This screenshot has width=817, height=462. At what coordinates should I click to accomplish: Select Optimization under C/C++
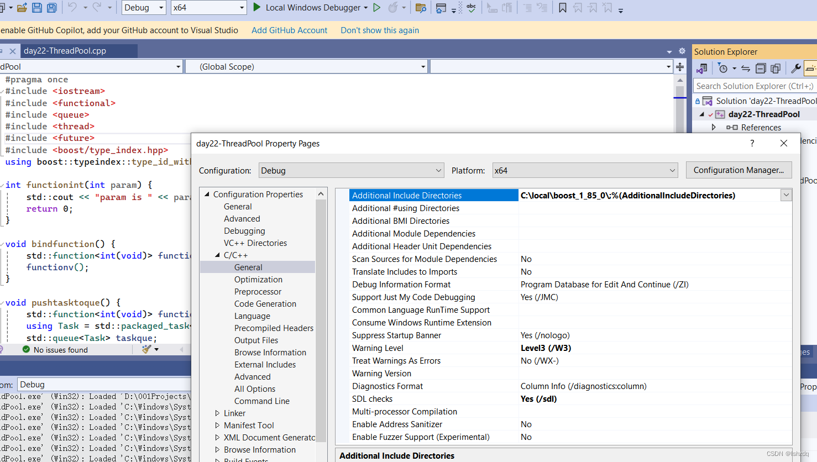(258, 279)
